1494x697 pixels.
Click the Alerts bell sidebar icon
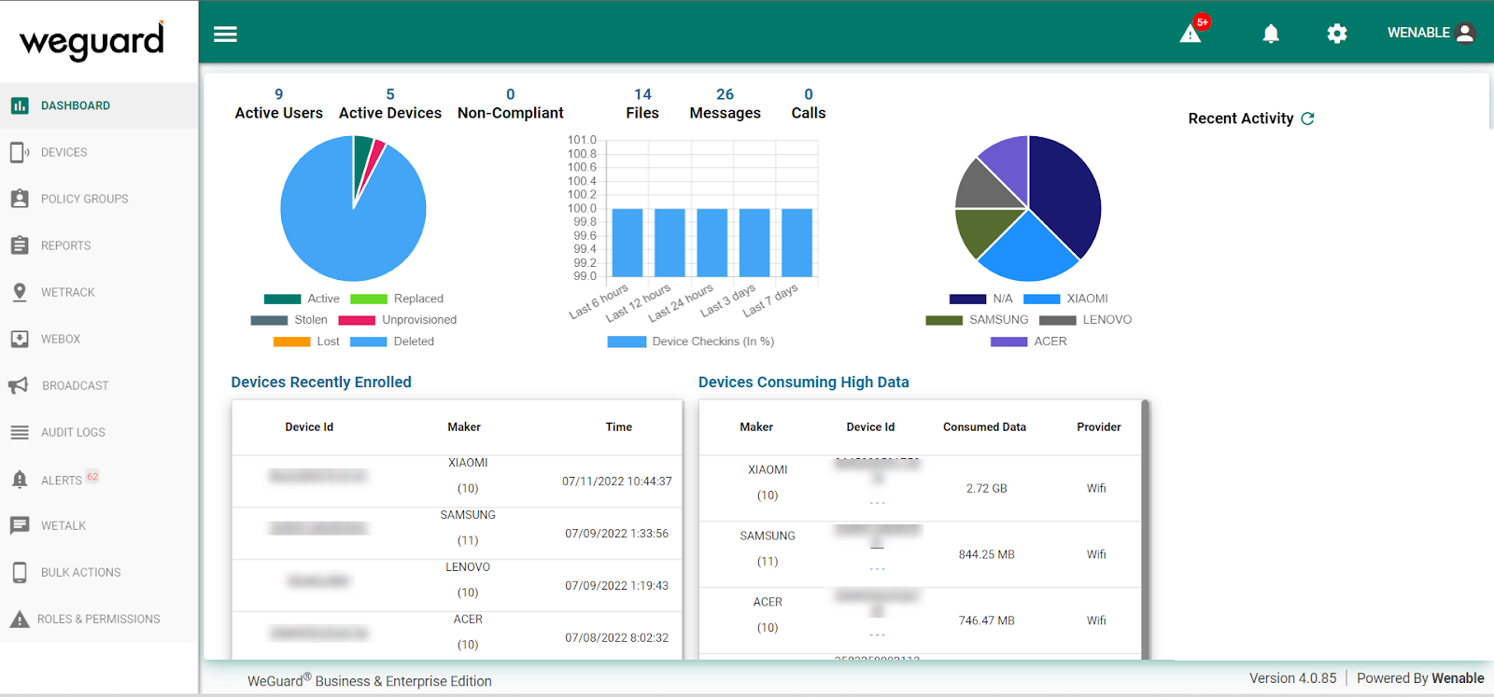coord(20,480)
